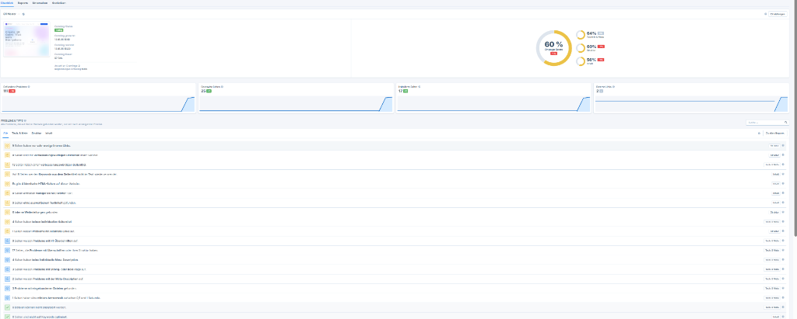Click the yellow warning icon of the first problem row
The width and height of the screenshot is (797, 319).
(x=7, y=145)
